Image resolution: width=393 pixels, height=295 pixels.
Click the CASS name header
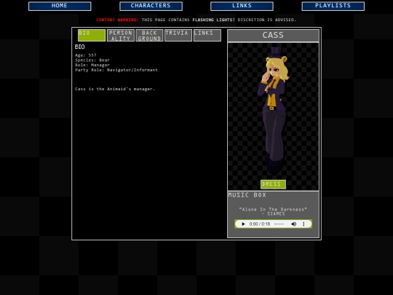273,36
